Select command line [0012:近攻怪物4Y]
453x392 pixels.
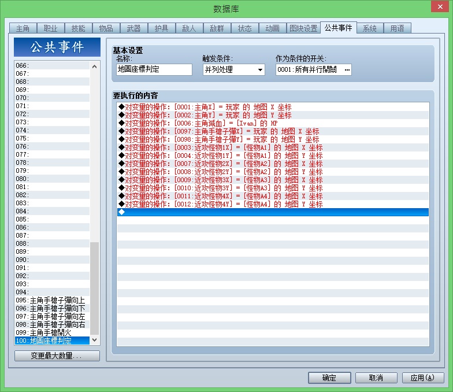(273, 204)
